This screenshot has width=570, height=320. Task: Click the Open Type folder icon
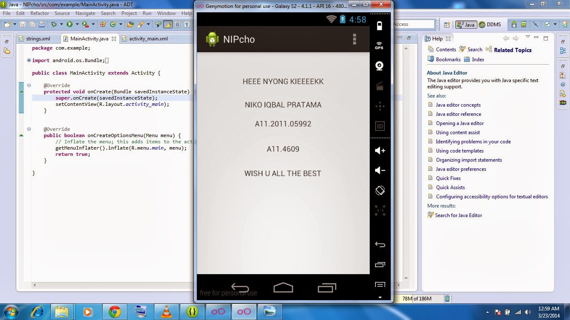[x=130, y=24]
